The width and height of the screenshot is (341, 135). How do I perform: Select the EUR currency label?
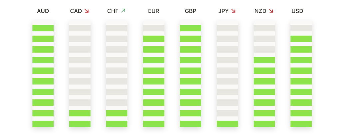[x=154, y=11]
